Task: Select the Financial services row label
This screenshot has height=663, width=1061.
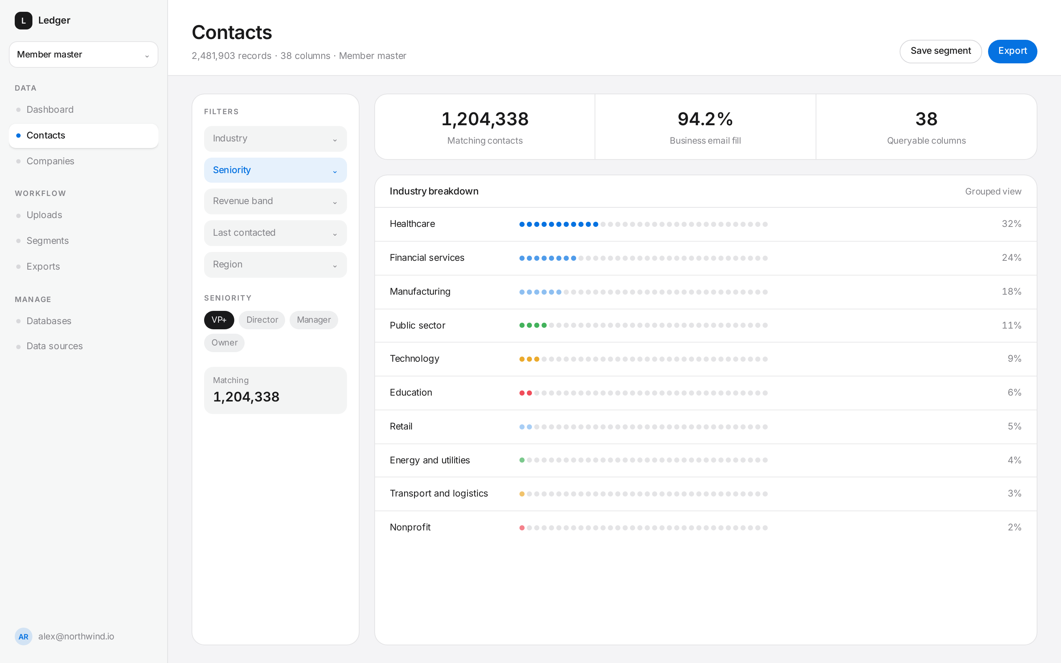Action: (427, 258)
